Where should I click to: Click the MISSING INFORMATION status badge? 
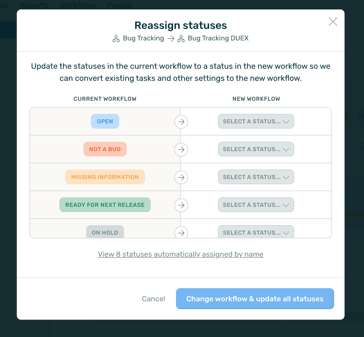point(105,177)
